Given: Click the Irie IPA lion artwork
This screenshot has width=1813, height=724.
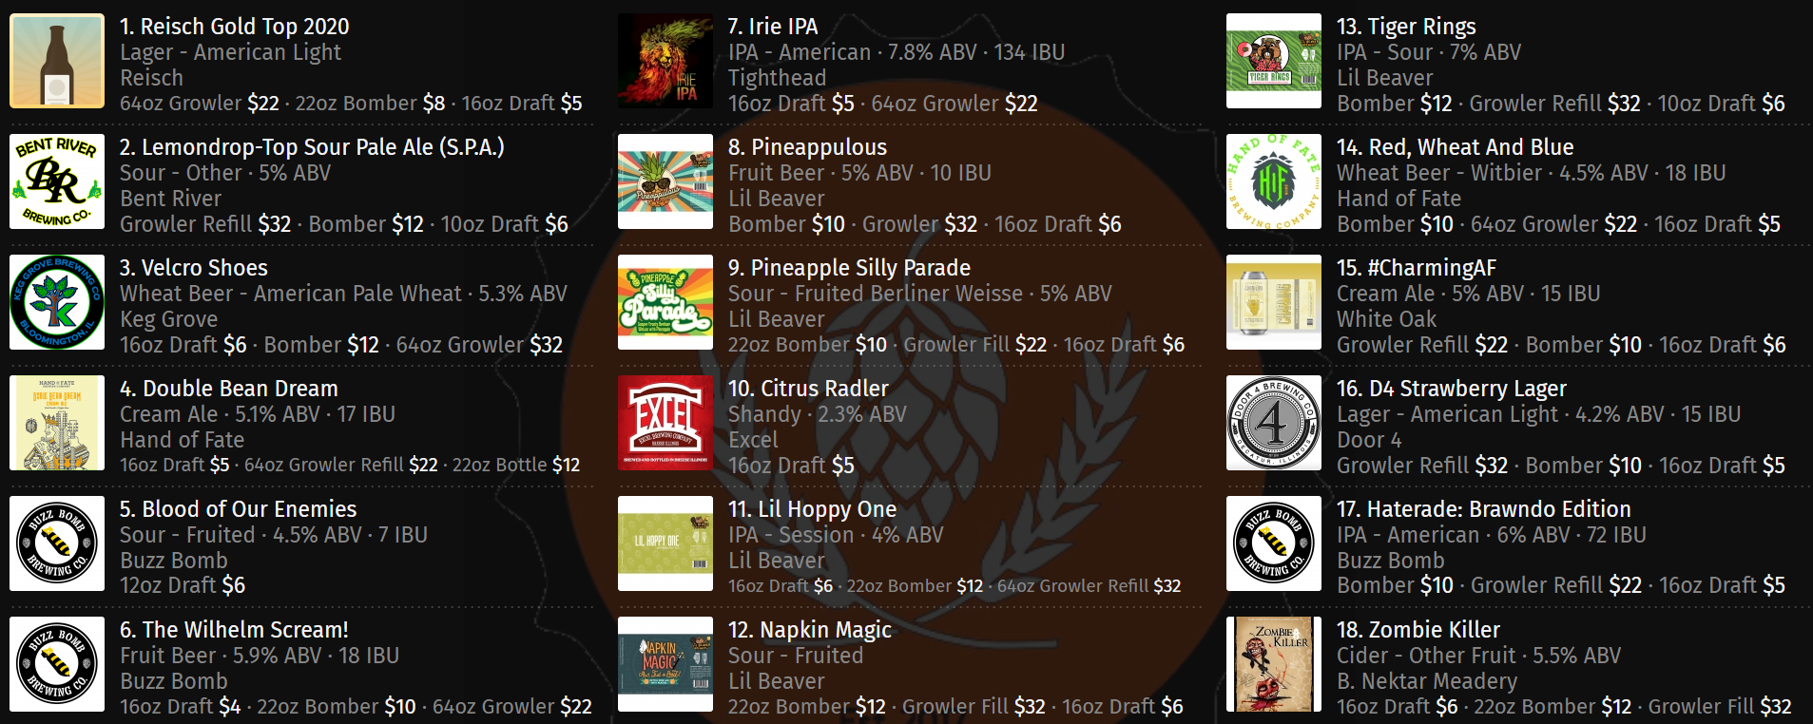Looking at the screenshot, I should coord(665,61).
